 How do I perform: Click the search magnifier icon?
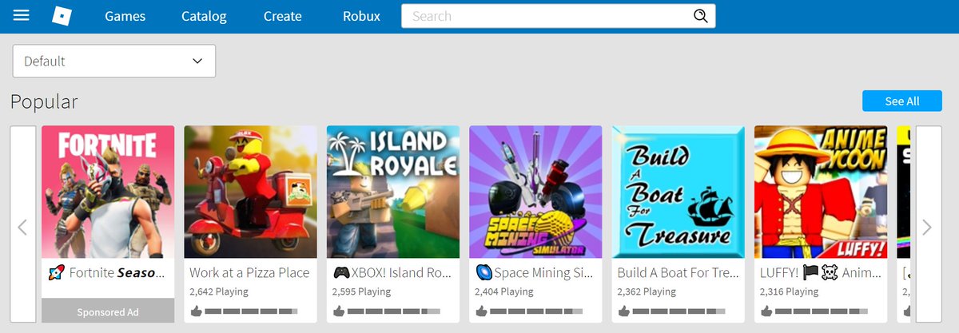[x=701, y=16]
